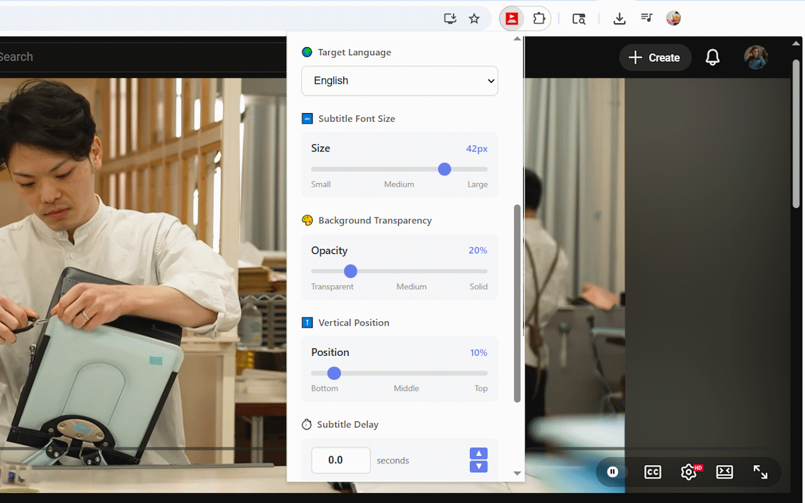Open the Target Language dropdown
Screen dimensions: 805x503
tap(399, 81)
